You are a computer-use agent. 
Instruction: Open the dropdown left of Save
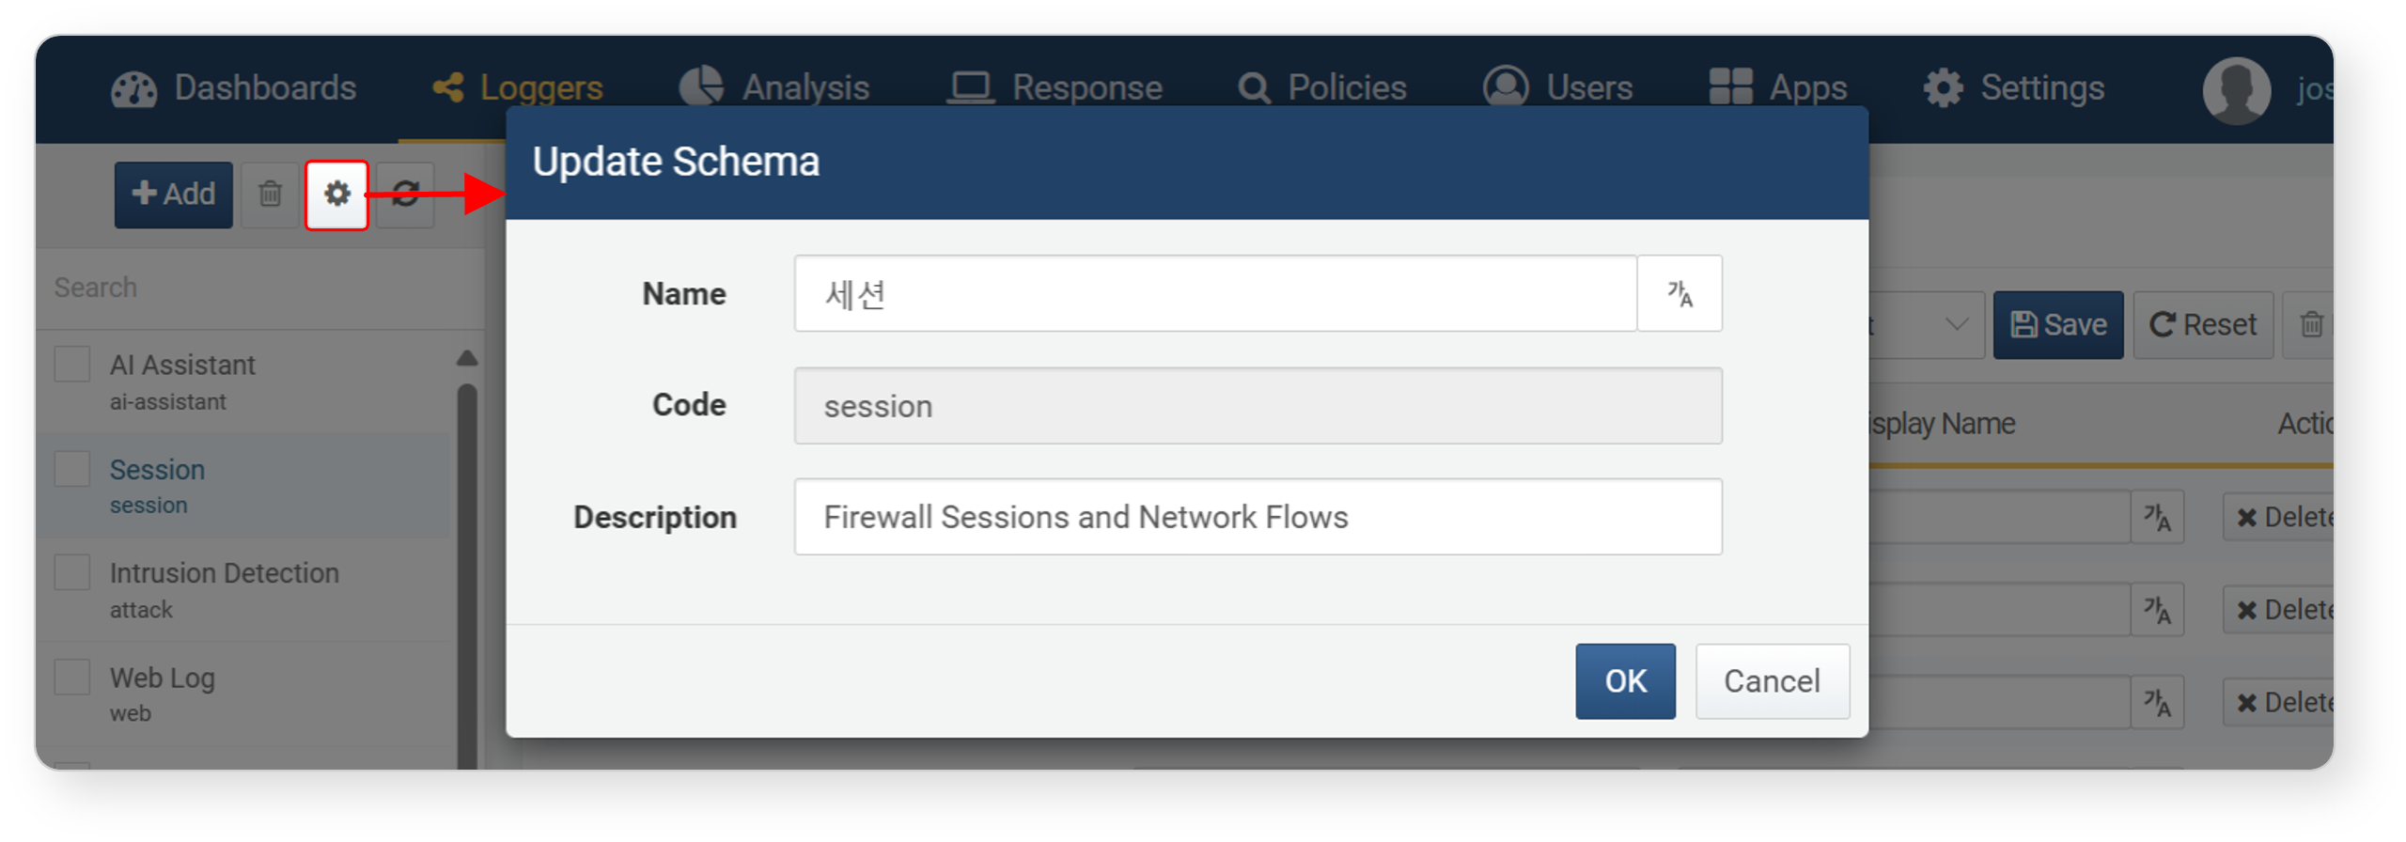point(1927,325)
